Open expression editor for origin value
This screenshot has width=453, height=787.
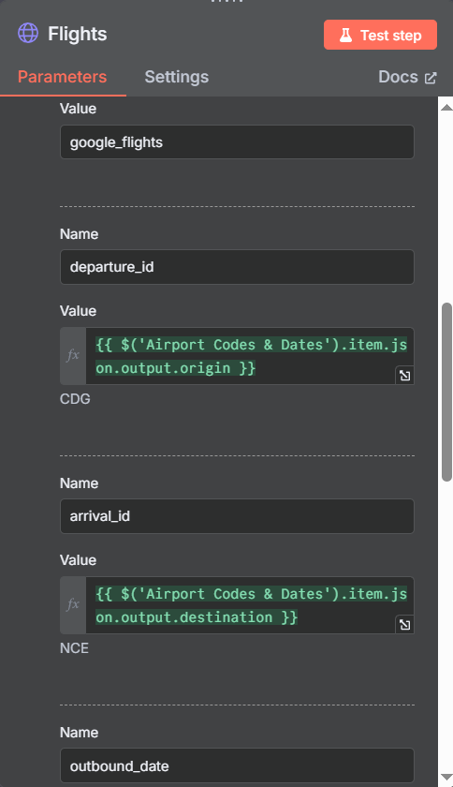coord(405,376)
